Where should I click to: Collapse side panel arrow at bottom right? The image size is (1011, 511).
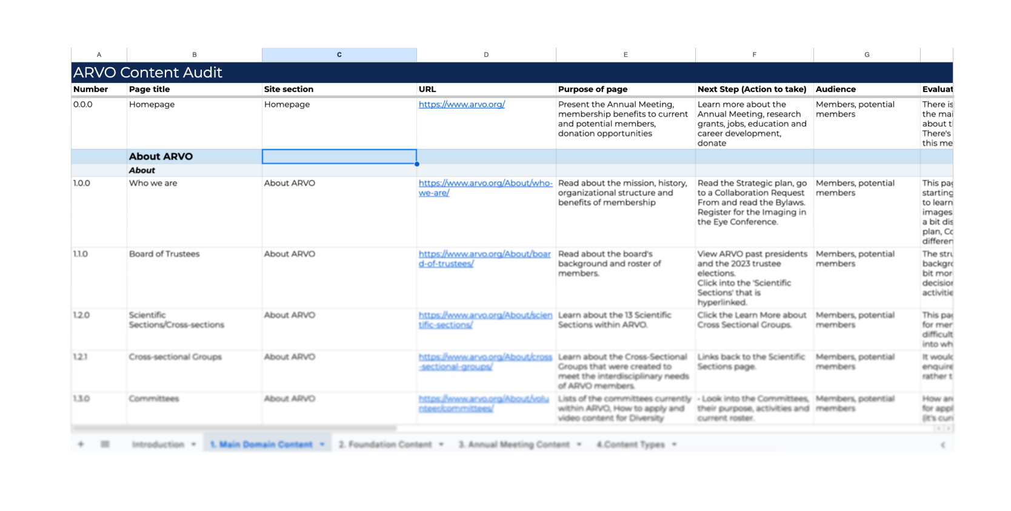pyautogui.click(x=943, y=445)
